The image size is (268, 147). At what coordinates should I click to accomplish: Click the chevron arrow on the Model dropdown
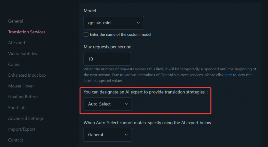click(x=138, y=23)
